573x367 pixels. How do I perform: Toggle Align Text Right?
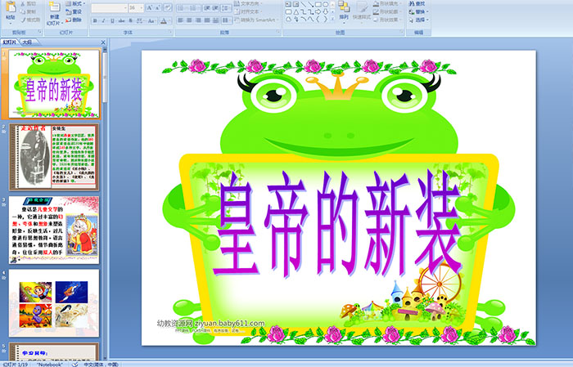pos(198,20)
